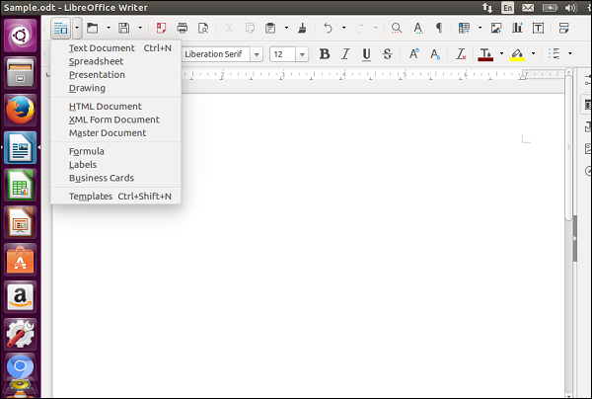
Task: Export directly as PDF icon
Action: pyautogui.click(x=161, y=28)
